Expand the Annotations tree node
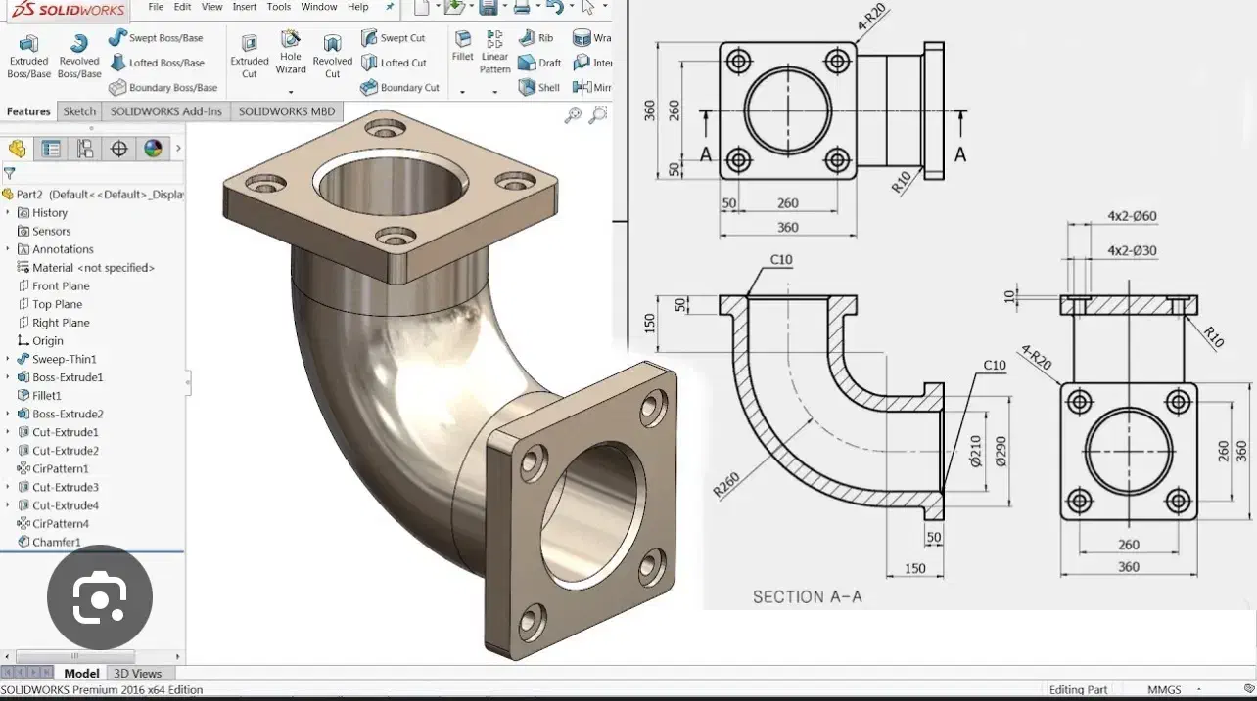The width and height of the screenshot is (1257, 701). coord(8,249)
